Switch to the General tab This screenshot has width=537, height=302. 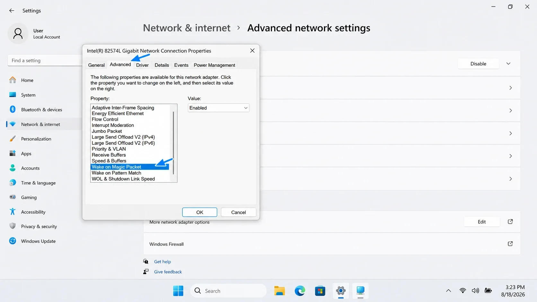pos(96,65)
